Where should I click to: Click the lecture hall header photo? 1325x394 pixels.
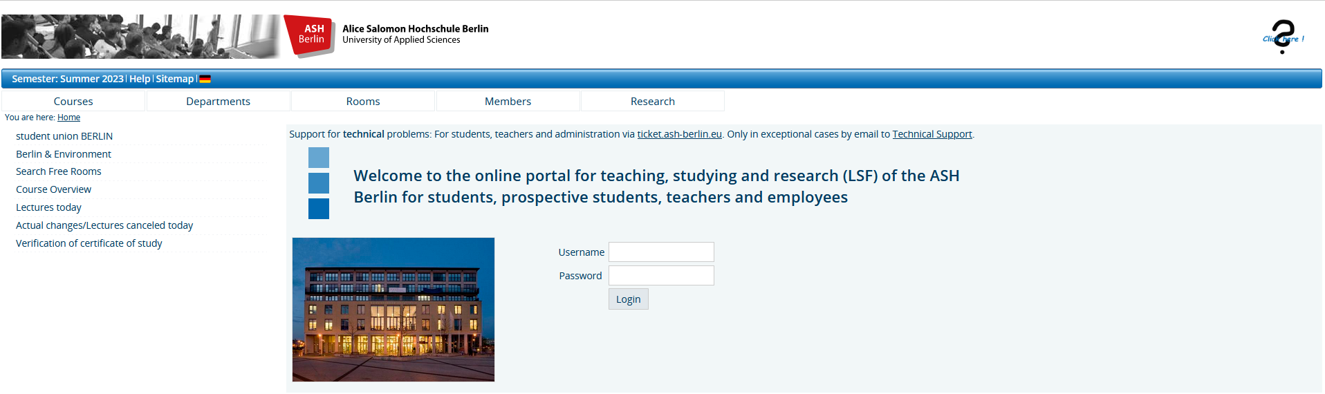pos(140,37)
